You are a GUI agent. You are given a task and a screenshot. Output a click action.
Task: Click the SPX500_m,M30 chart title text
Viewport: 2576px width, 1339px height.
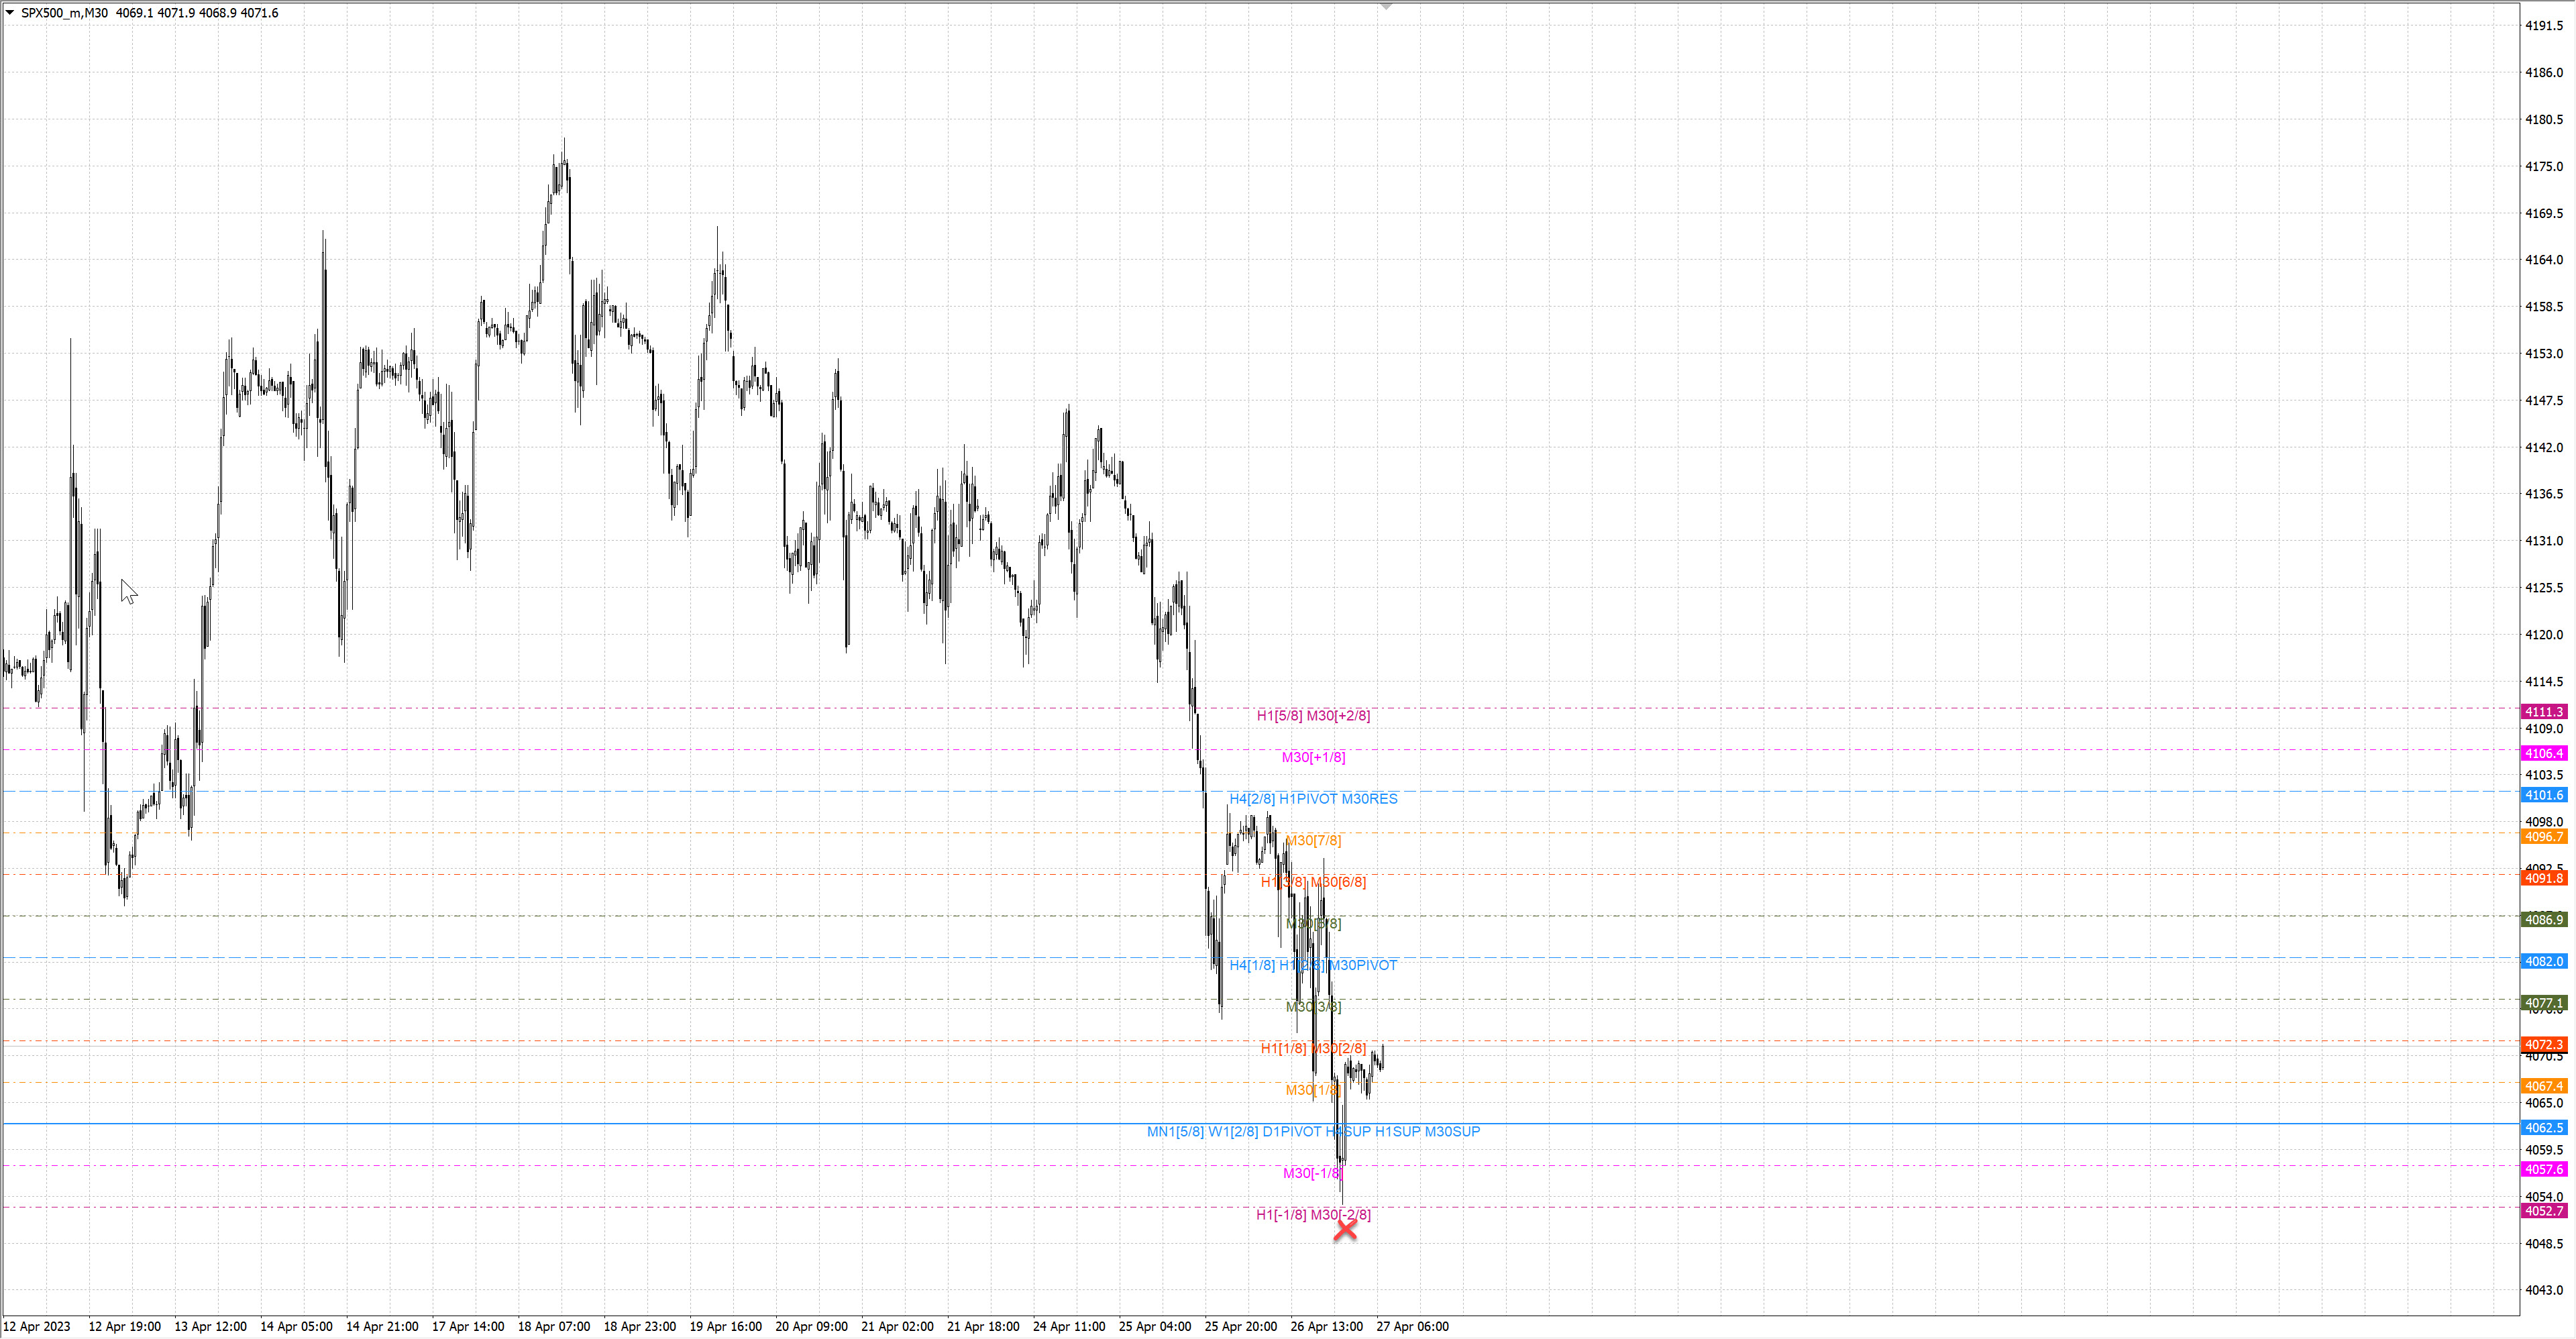(x=65, y=13)
